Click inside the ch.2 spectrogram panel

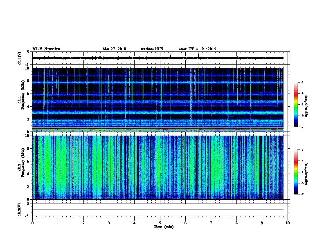point(158,167)
